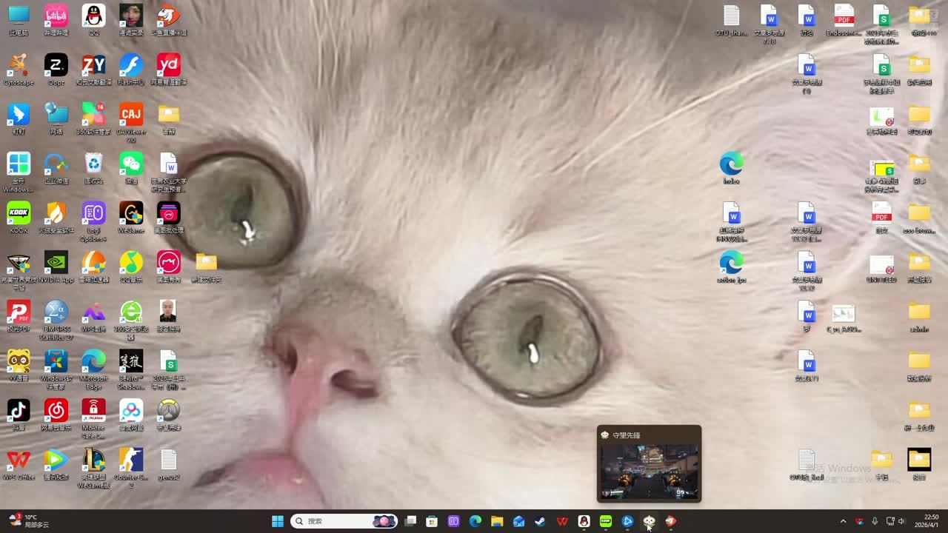The width and height of the screenshot is (948, 533).
Task: Launch IBM SPSS Statistics 27
Action: click(x=56, y=312)
